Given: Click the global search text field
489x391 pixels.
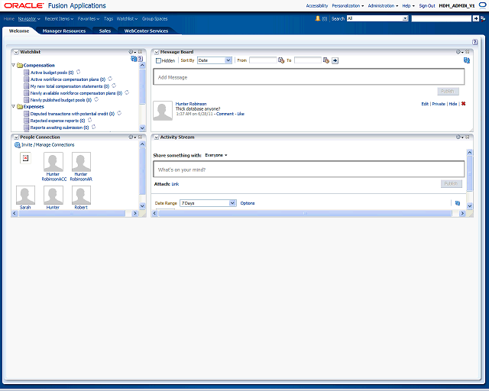Looking at the screenshot, I should tap(442, 18).
